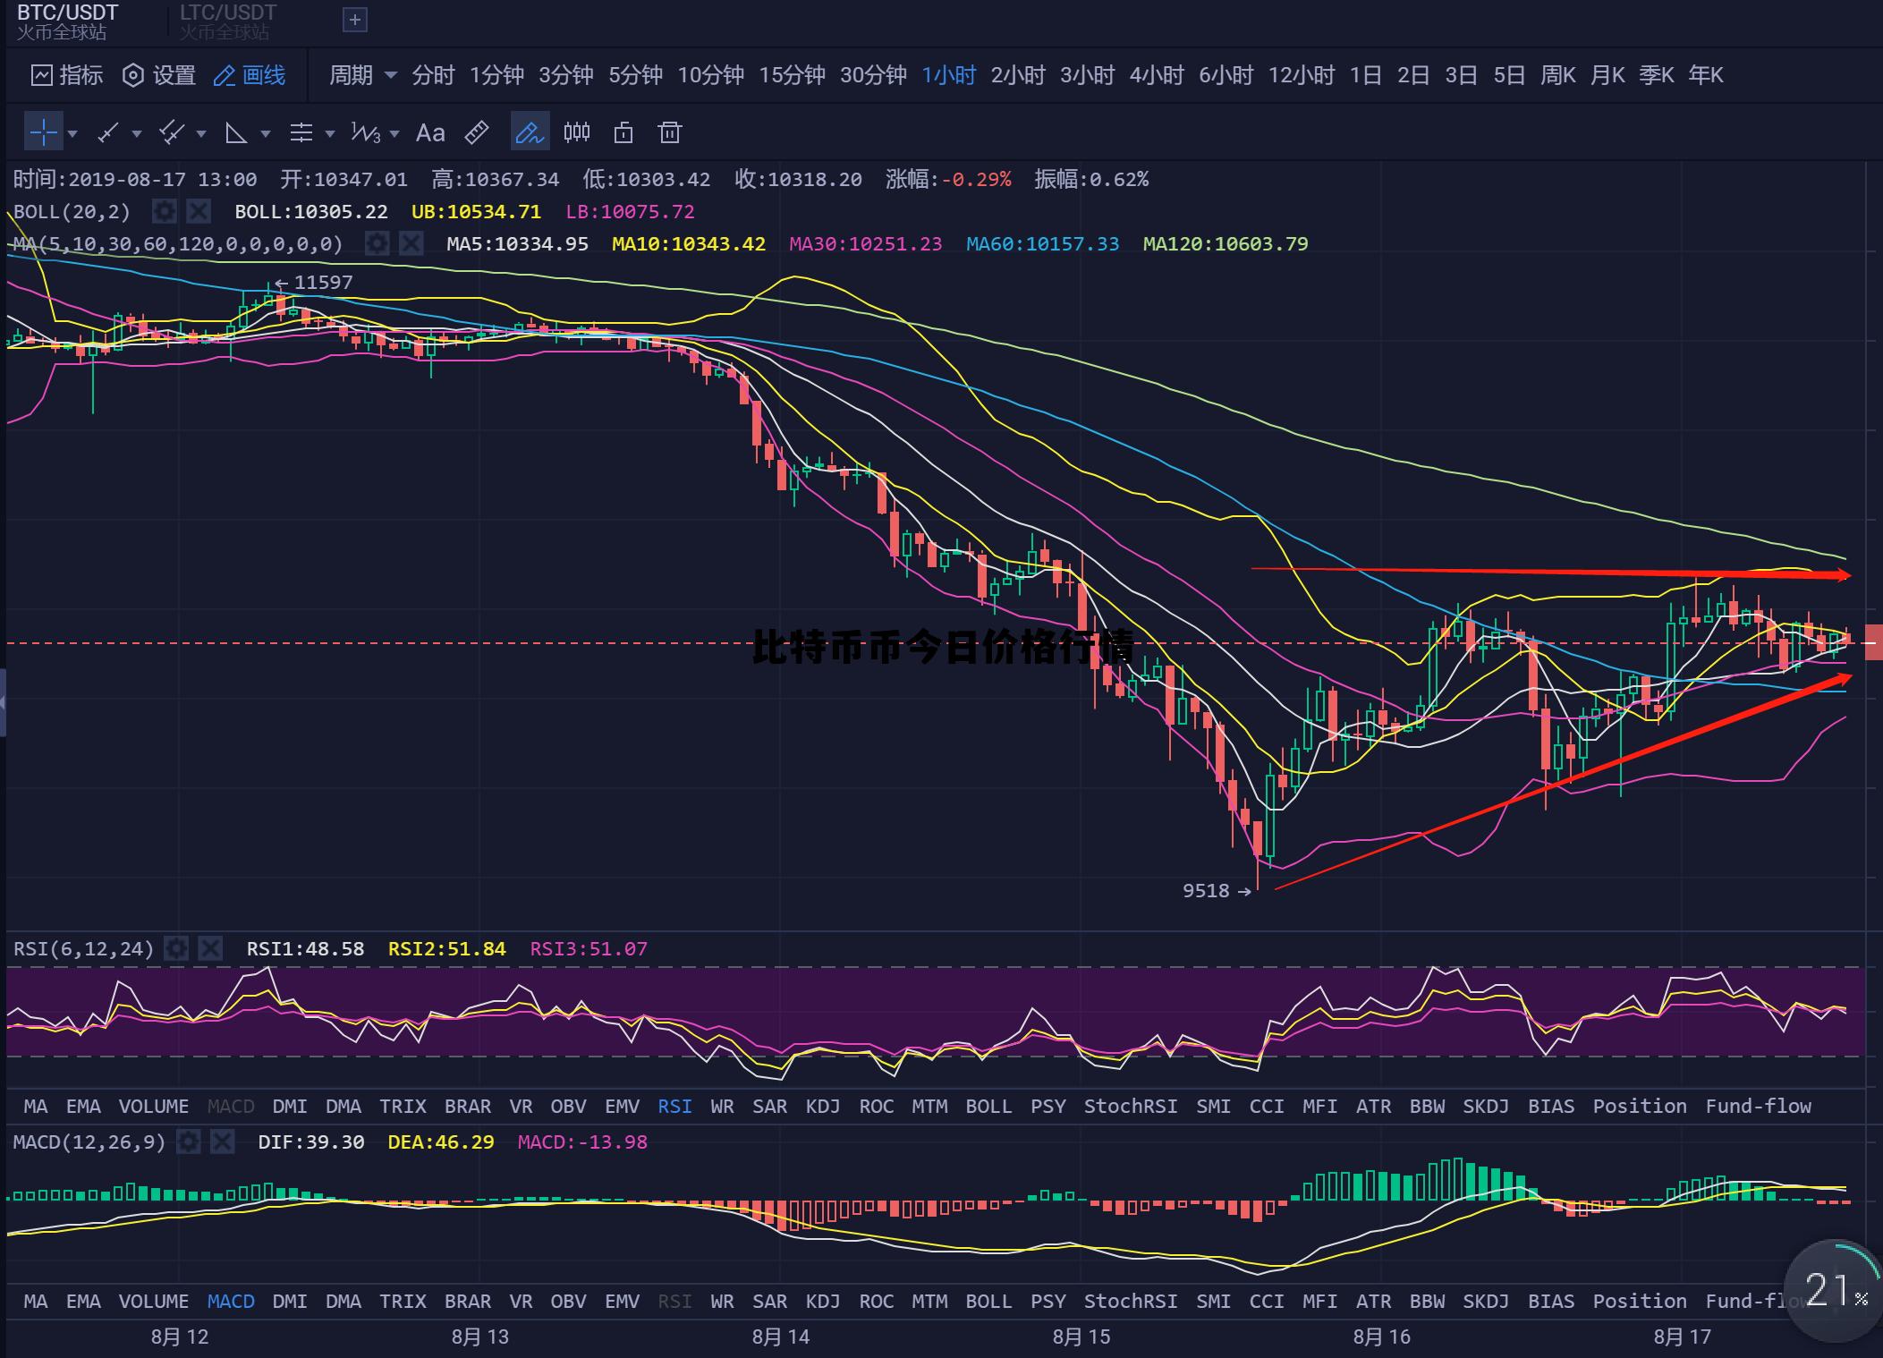Remove MACD panel with its X icon
Image resolution: width=1883 pixels, height=1358 pixels.
tap(222, 1142)
